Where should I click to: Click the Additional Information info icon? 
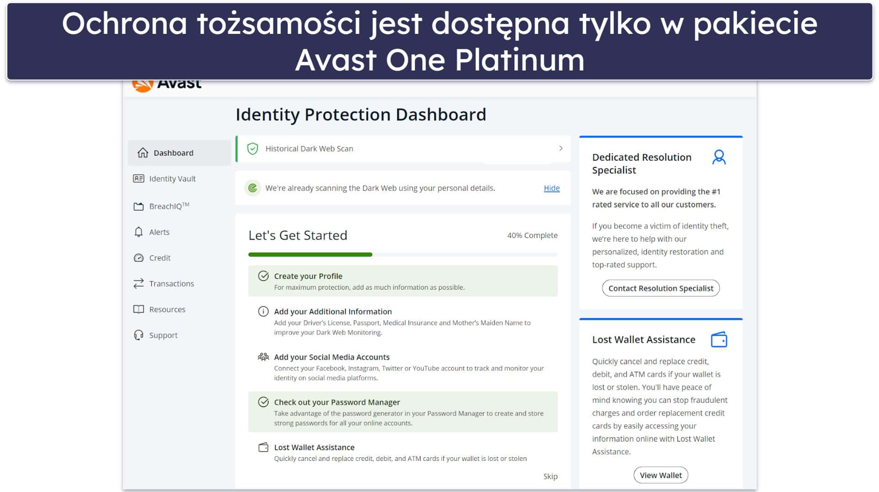(263, 311)
